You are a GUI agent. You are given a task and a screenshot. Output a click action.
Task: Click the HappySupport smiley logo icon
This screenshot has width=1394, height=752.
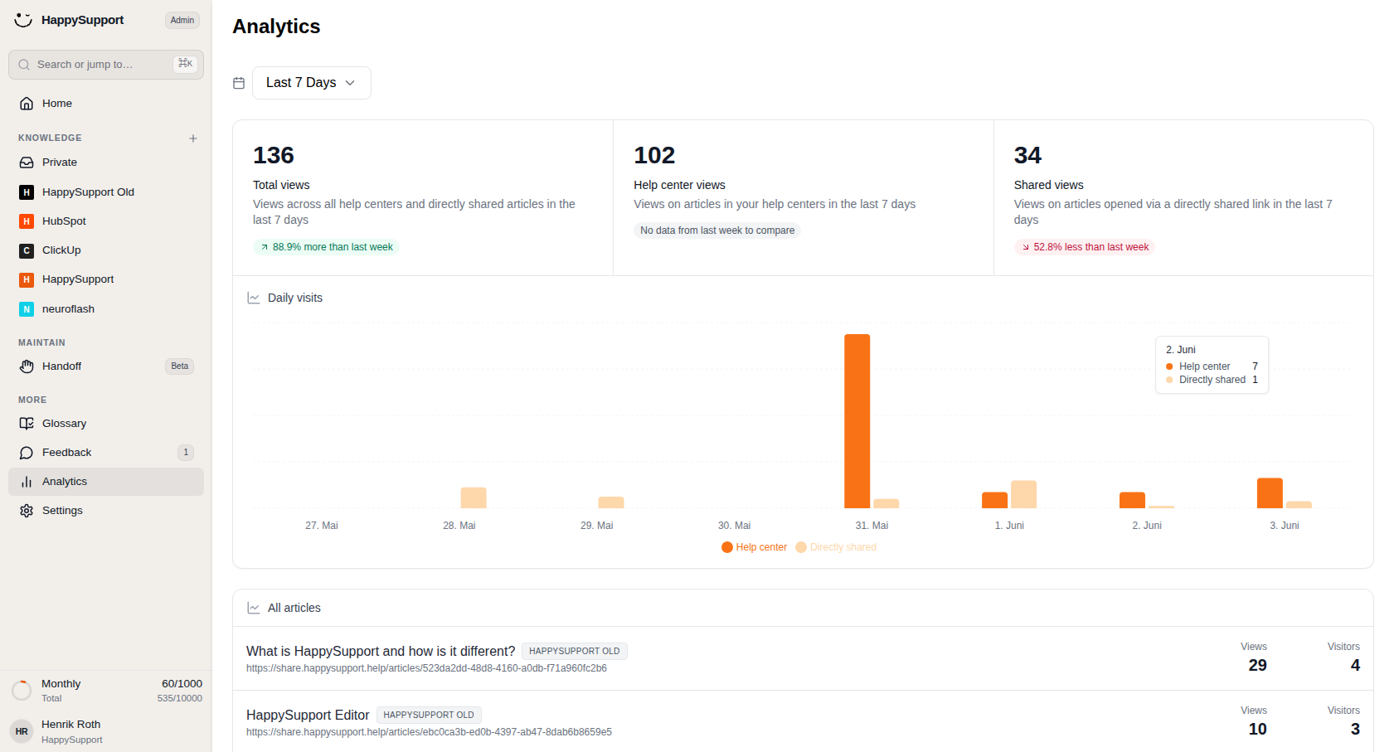[23, 20]
